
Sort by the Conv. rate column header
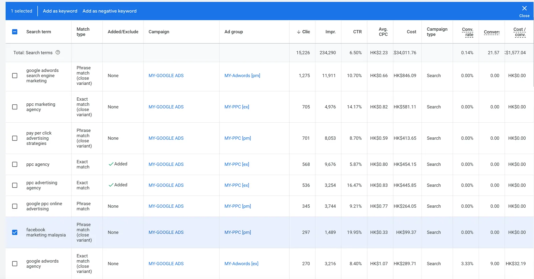[x=468, y=32]
